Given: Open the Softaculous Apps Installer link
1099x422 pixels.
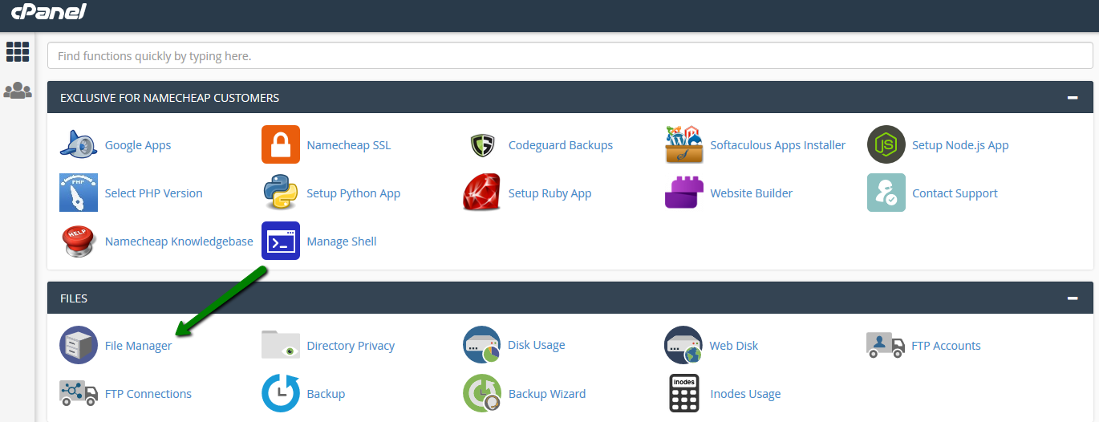Looking at the screenshot, I should tap(778, 145).
